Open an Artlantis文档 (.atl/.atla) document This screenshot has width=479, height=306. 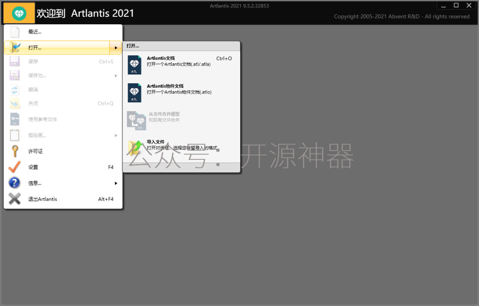click(181, 65)
